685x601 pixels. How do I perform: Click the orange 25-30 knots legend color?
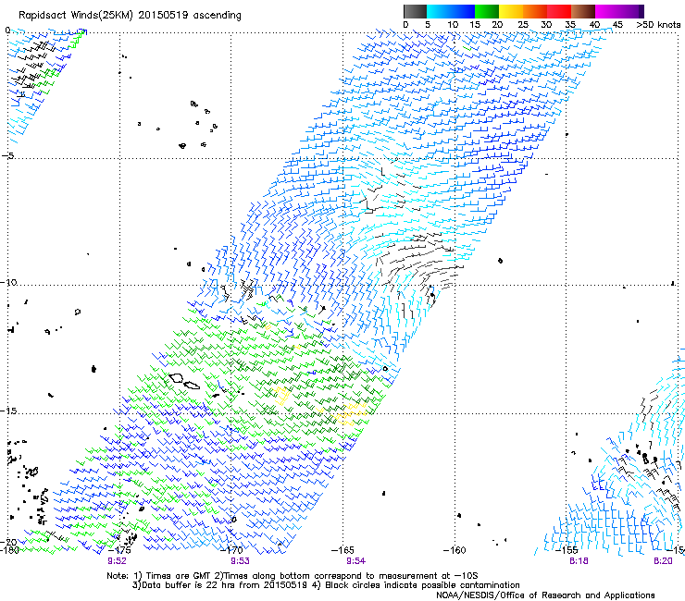(535, 11)
